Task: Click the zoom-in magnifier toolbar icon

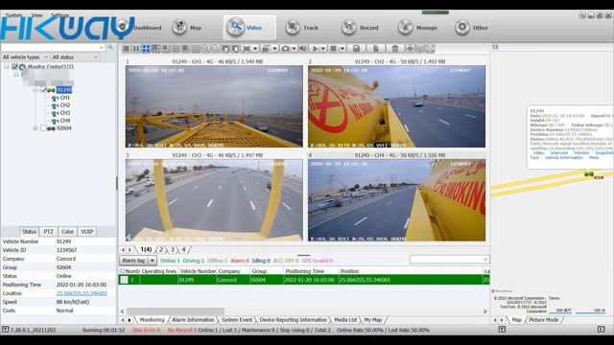Action: pyautogui.click(x=205, y=49)
